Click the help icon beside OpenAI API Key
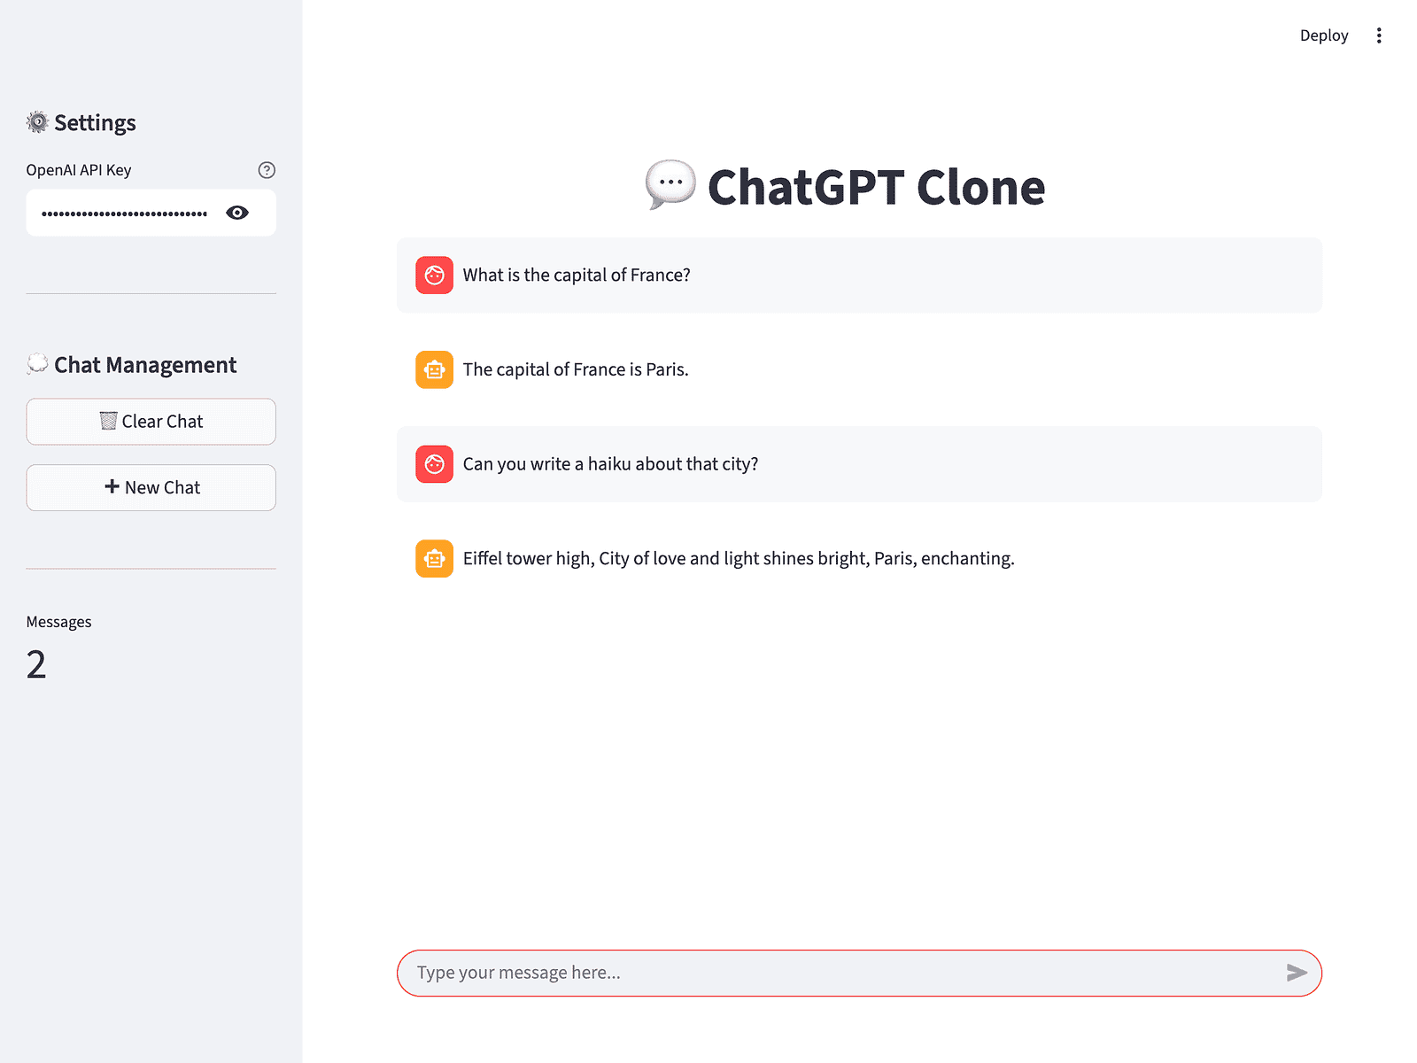The image size is (1417, 1063). [267, 170]
